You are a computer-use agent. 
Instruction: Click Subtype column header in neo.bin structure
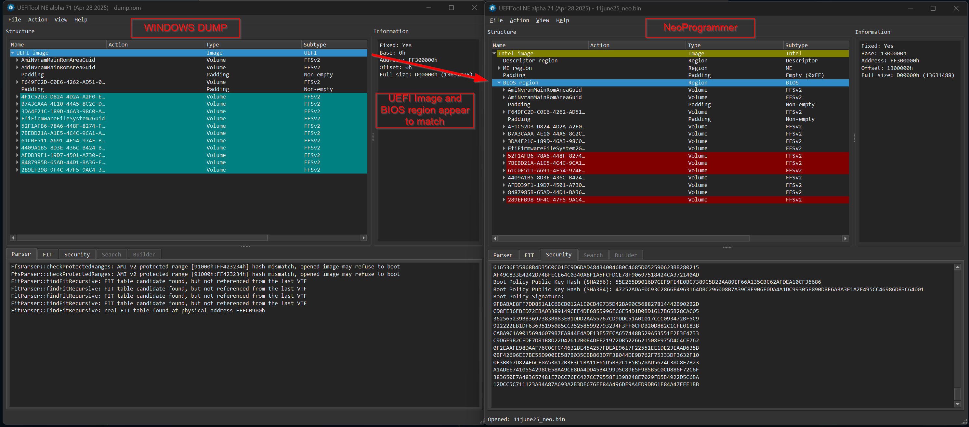[x=816, y=45]
